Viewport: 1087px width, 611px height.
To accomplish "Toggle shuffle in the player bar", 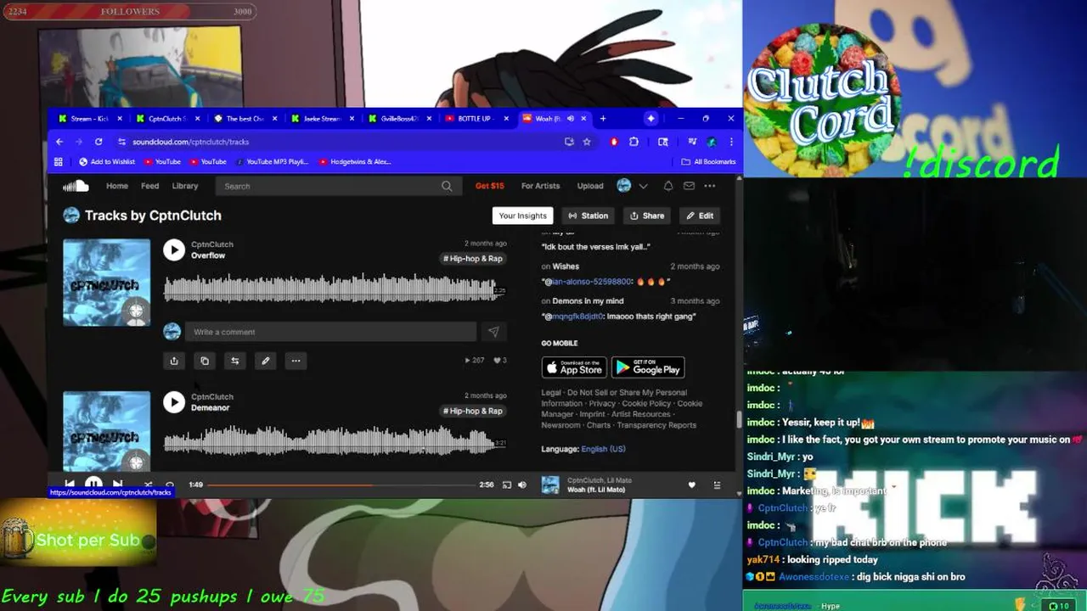I will coord(148,485).
